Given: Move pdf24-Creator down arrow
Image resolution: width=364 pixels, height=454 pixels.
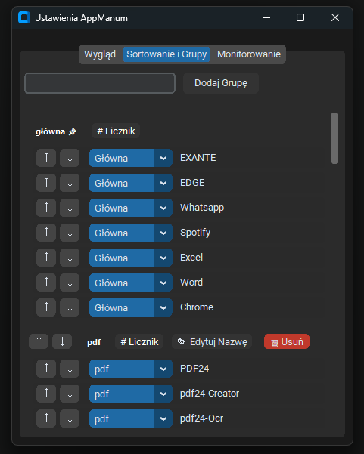Looking at the screenshot, I should pyautogui.click(x=70, y=394).
